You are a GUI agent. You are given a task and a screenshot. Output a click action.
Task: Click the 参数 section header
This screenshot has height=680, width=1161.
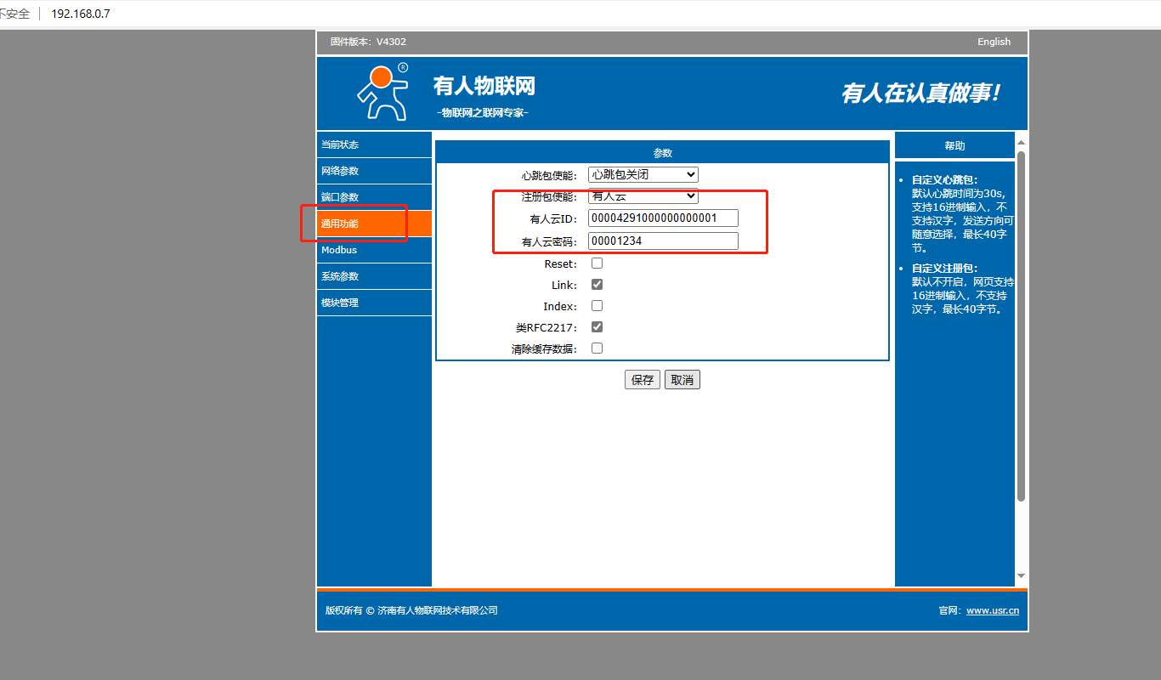[662, 153]
